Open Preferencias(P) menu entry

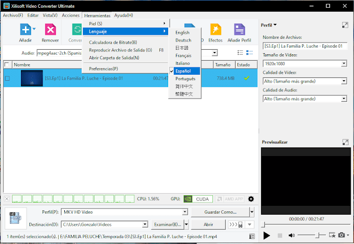tap(126, 69)
